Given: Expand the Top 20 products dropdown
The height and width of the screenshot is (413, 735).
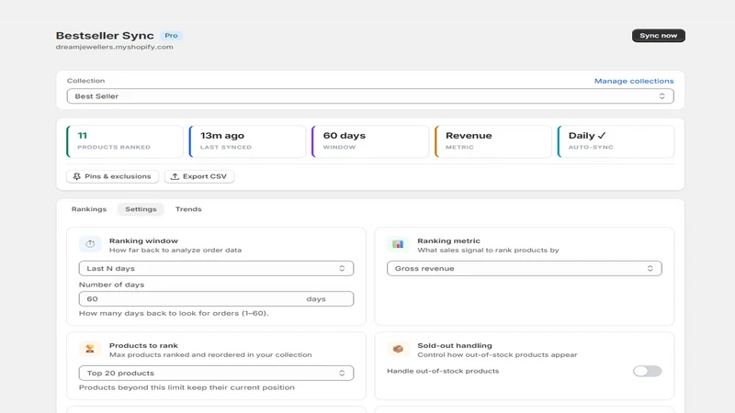Looking at the screenshot, I should tap(216, 374).
